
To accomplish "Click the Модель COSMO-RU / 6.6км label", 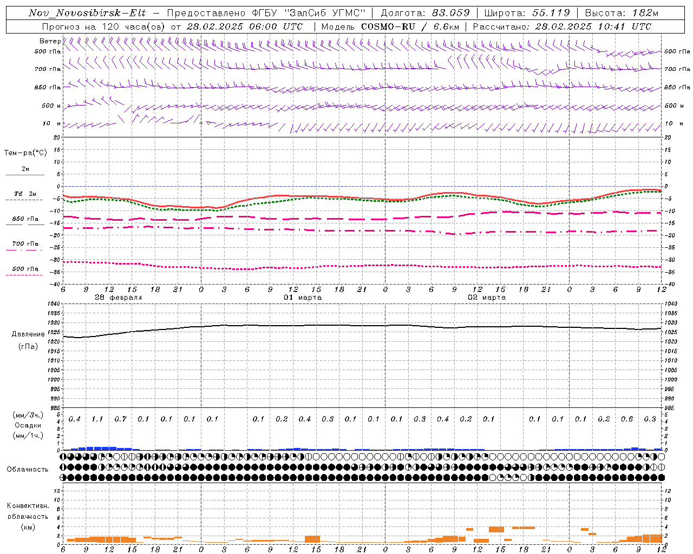I will [x=390, y=27].
